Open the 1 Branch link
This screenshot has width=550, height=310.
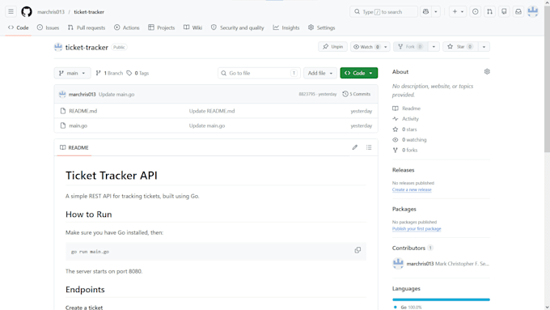(109, 73)
